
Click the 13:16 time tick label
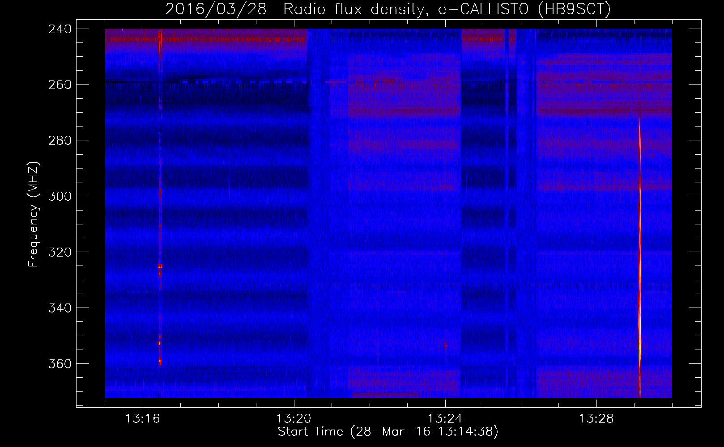point(142,419)
